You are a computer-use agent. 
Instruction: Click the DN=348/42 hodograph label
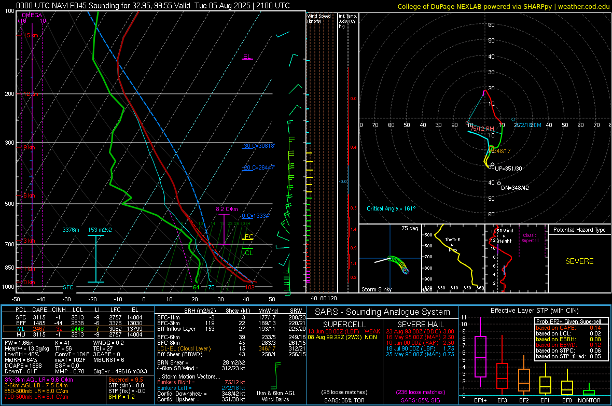pyautogui.click(x=515, y=188)
